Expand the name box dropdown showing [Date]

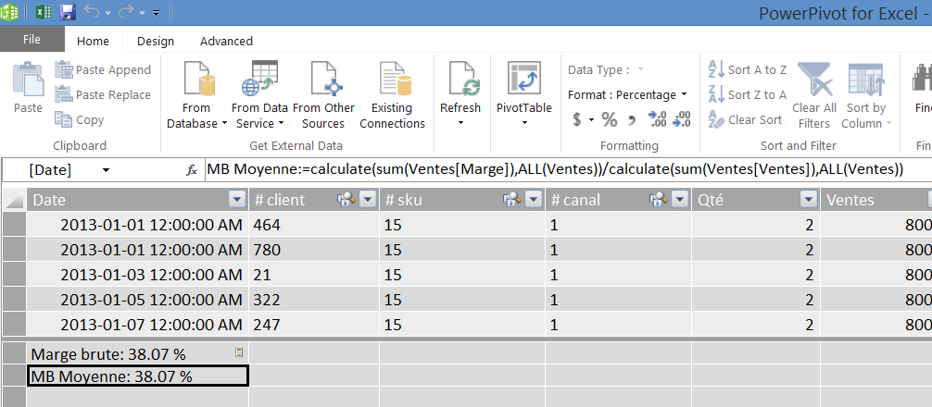106,170
